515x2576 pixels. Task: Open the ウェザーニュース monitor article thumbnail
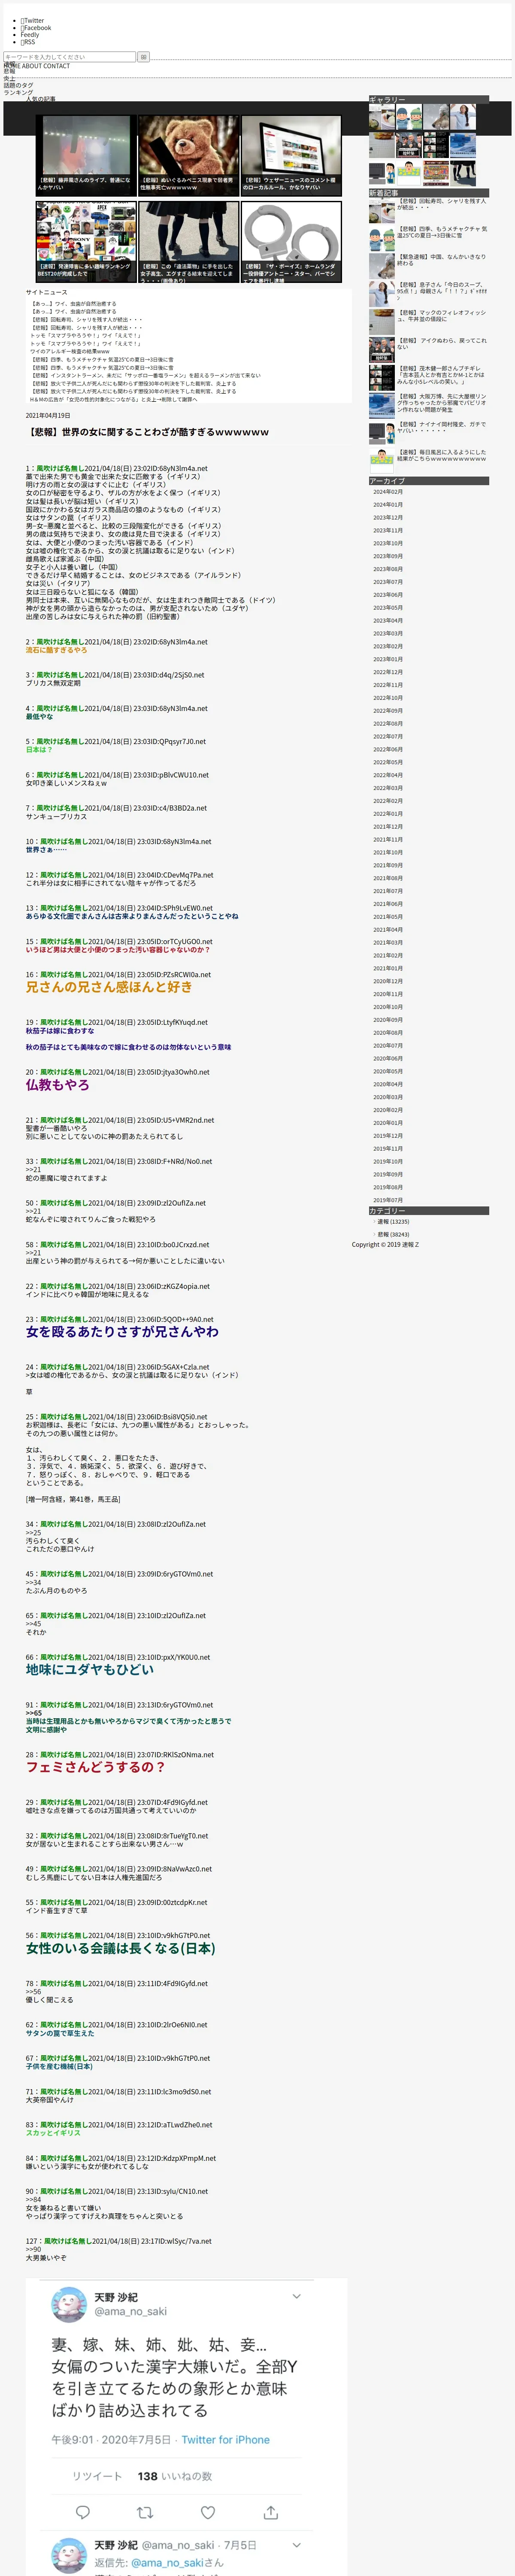click(290, 155)
